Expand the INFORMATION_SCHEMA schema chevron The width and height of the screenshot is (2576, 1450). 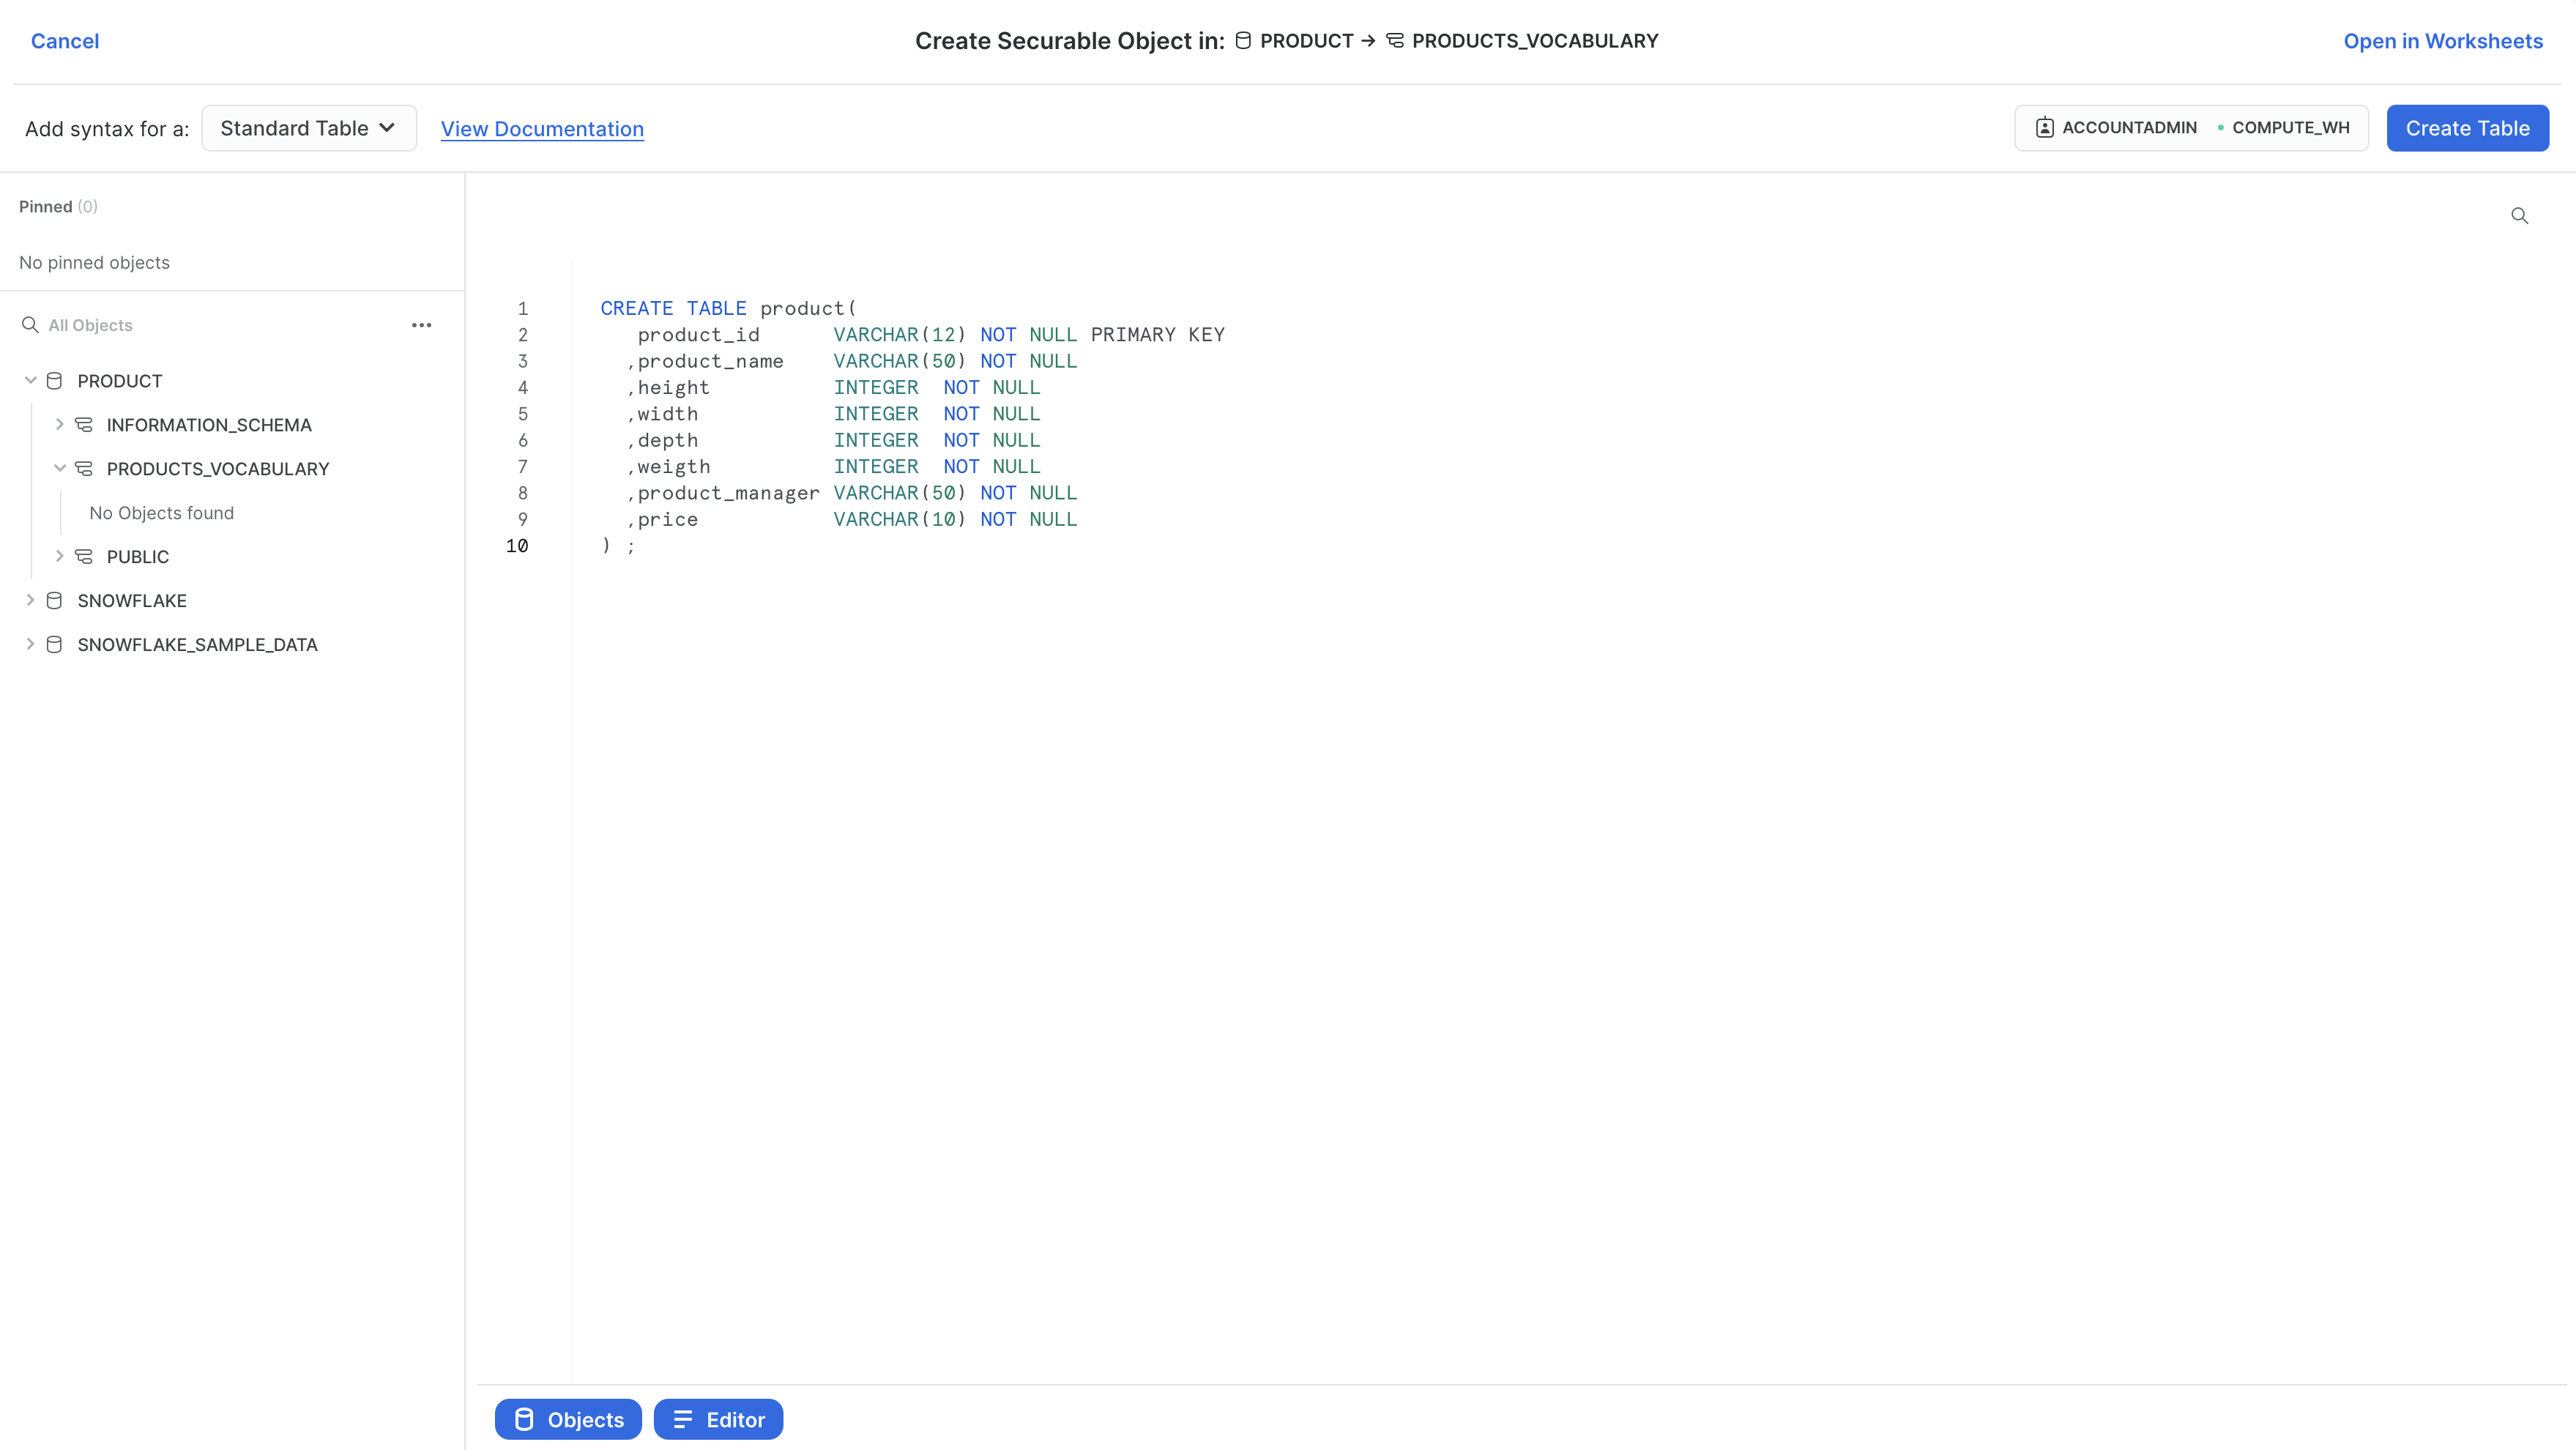(60, 425)
